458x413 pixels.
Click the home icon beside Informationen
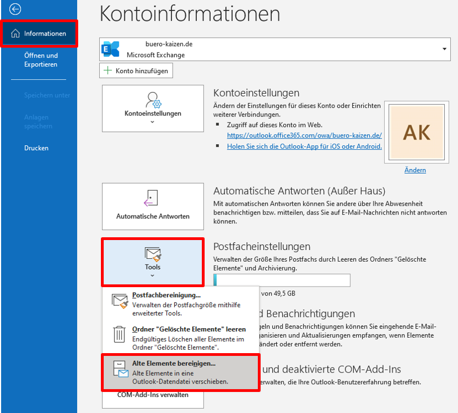(x=16, y=34)
